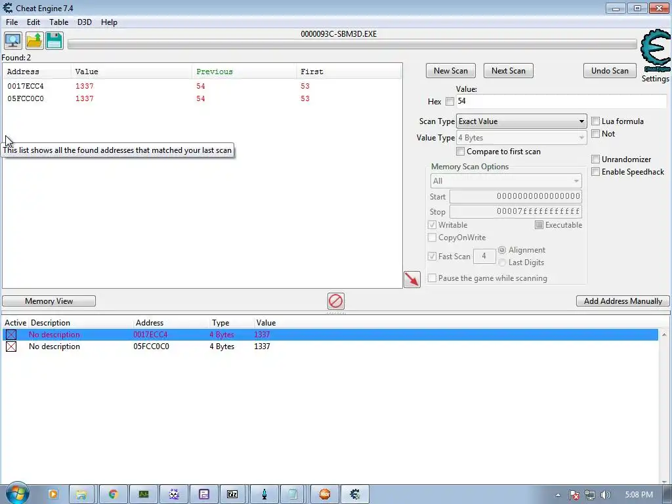The width and height of the screenshot is (672, 504).
Task: Toggle Enable Speedhack checkbox
Action: 595,172
